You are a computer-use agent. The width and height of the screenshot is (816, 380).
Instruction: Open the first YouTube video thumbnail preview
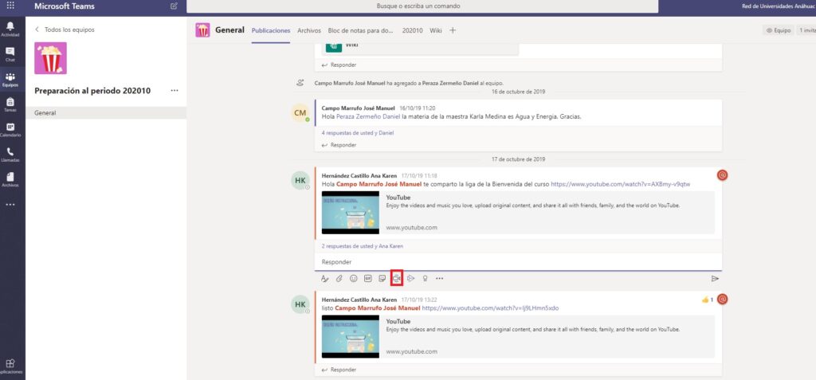click(350, 211)
